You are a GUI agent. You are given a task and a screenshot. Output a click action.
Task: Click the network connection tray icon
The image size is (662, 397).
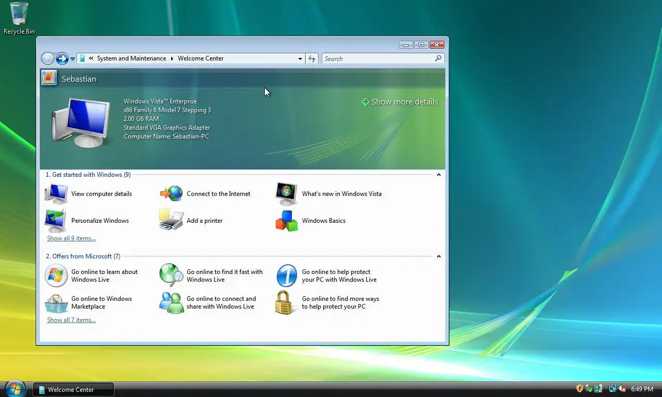[x=613, y=389]
